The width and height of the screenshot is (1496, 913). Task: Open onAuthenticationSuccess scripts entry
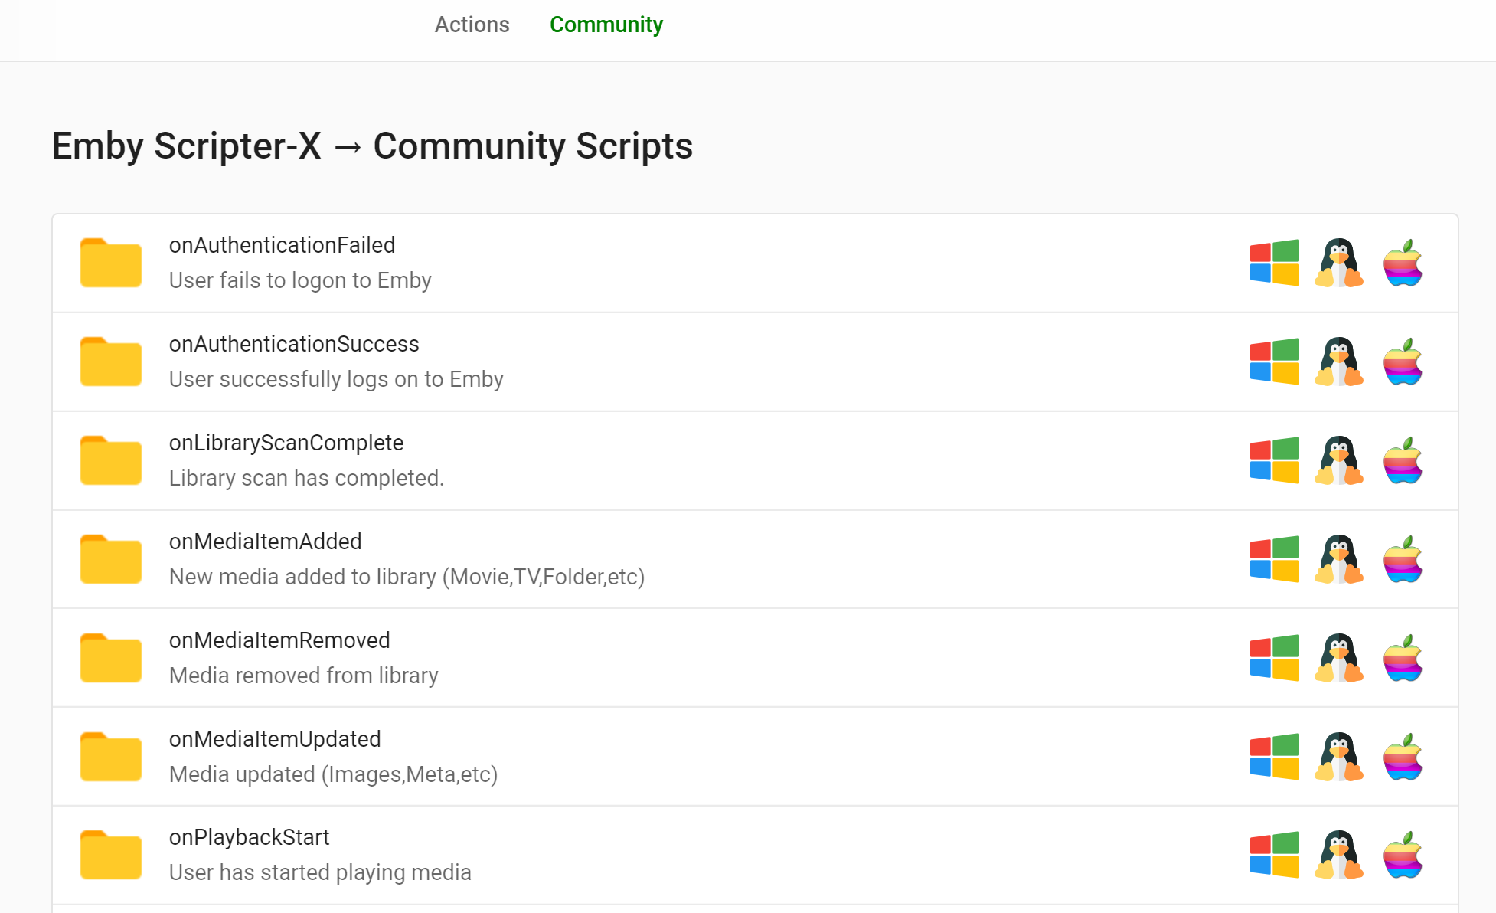(x=294, y=345)
